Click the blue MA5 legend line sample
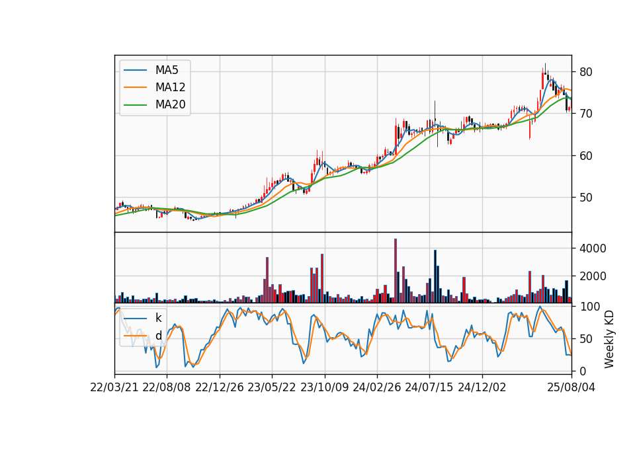The height and width of the screenshot is (456, 635). click(x=135, y=70)
